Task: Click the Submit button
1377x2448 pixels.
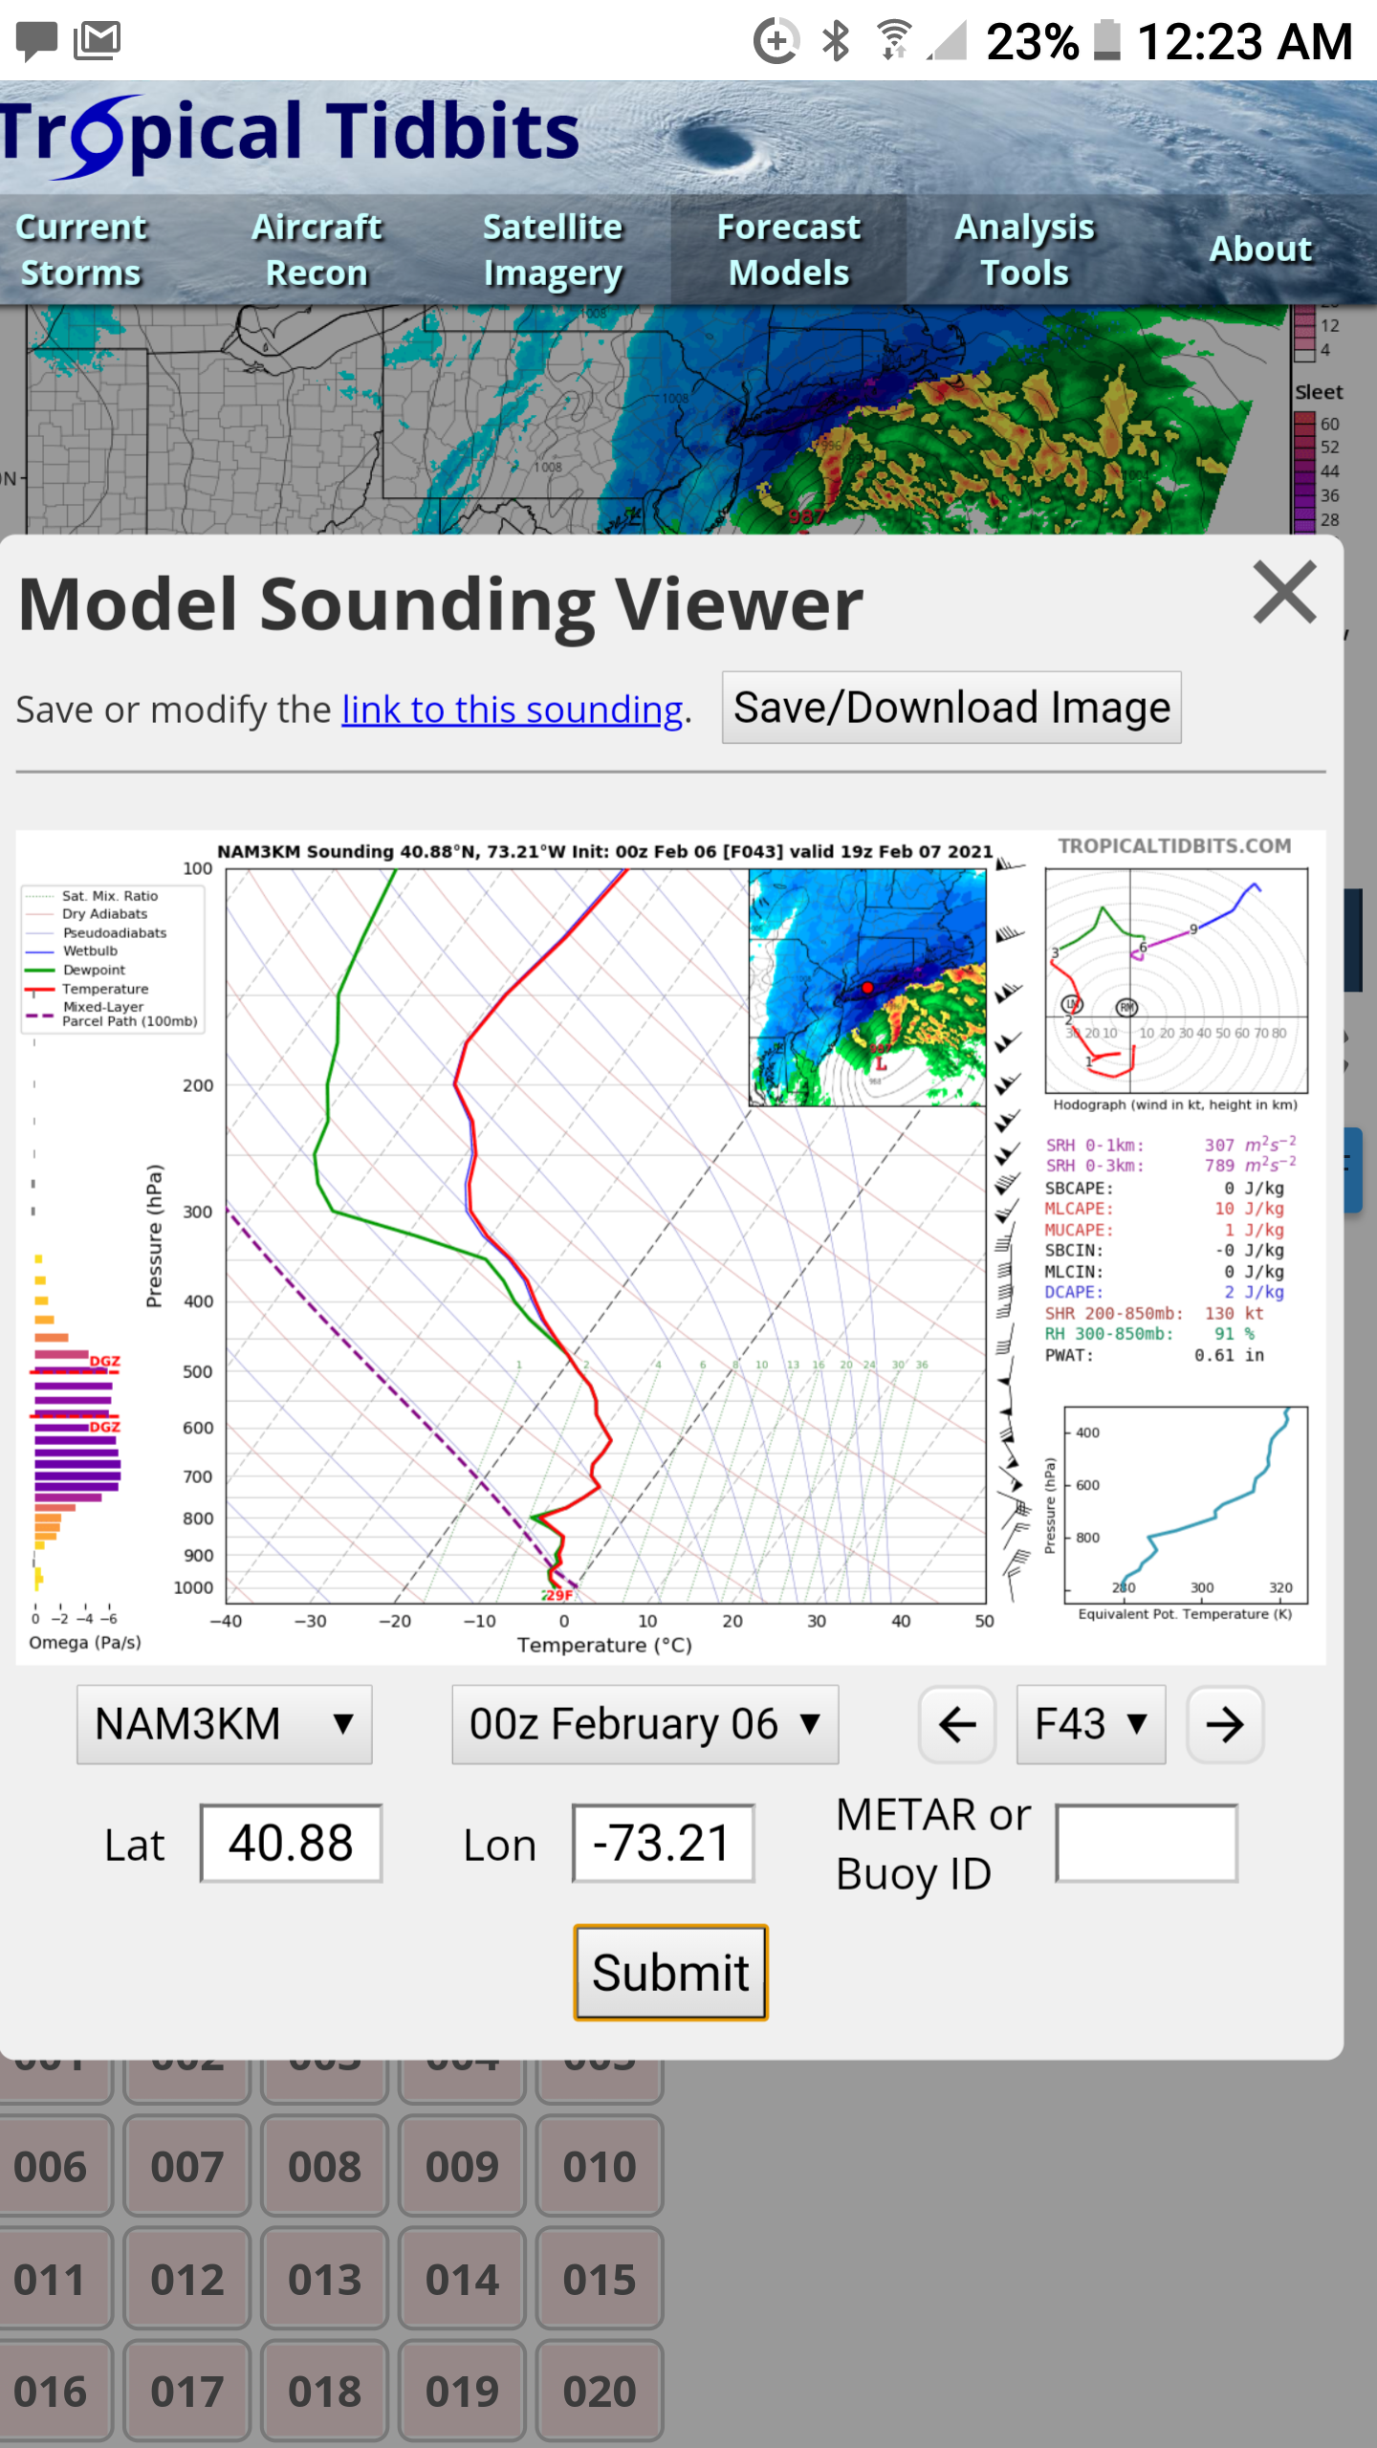Action: coord(670,1972)
